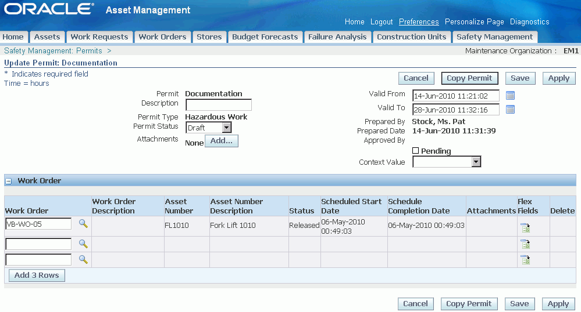Toggle the Pending checkbox
The height and width of the screenshot is (312, 581).
(416, 150)
